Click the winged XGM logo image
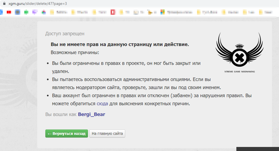This screenshot has width=279, height=151. click(x=239, y=51)
